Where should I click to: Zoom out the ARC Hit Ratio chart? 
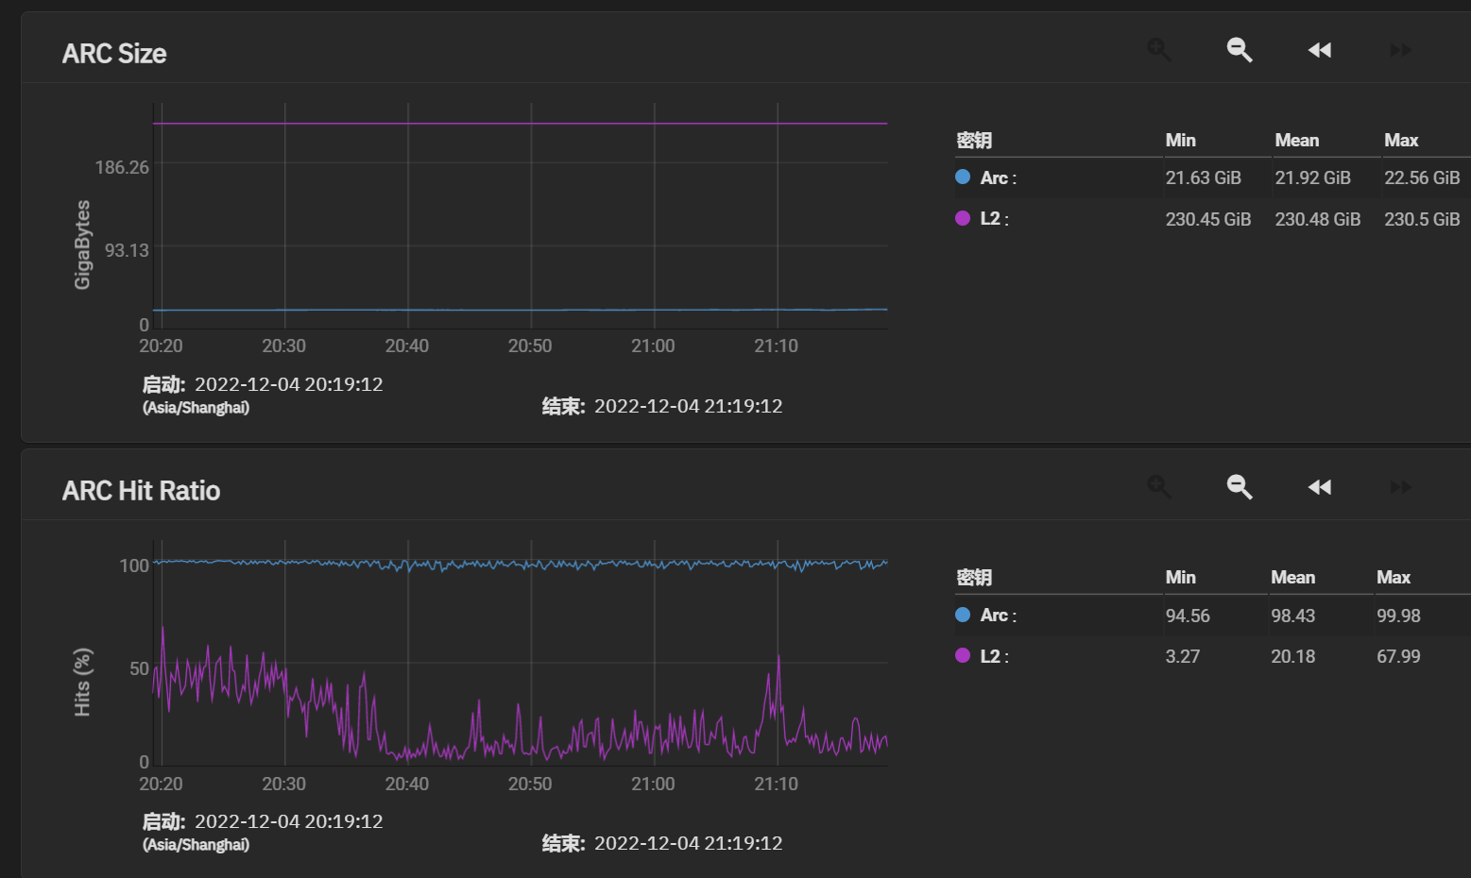point(1240,487)
